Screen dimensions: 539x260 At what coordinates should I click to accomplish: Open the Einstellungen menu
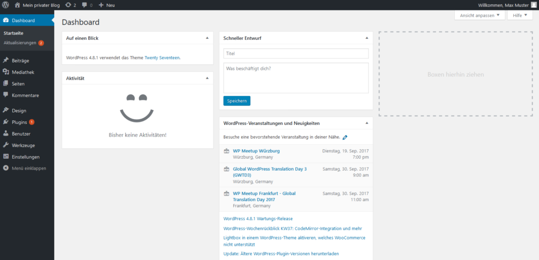pos(27,157)
